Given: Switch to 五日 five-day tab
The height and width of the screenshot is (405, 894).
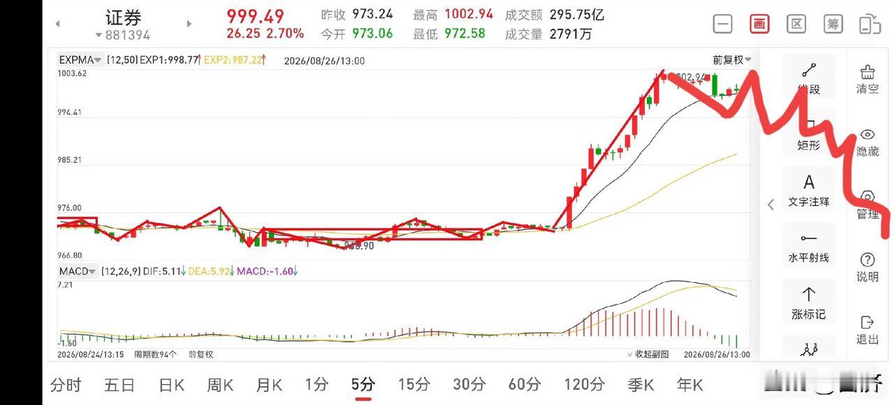Looking at the screenshot, I should click(119, 384).
